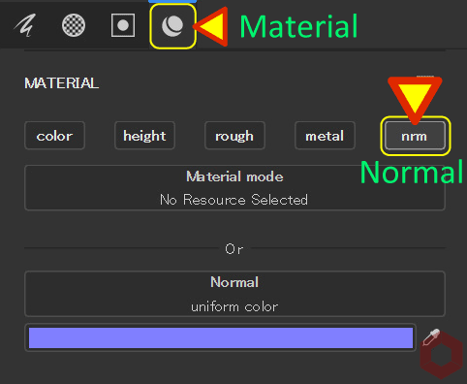This screenshot has height=384, width=467.
Task: Toggle the metal channel button
Action: tap(325, 136)
